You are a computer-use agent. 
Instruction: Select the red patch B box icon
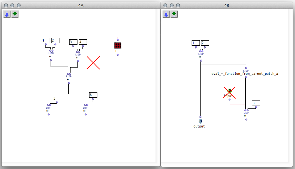(118, 45)
